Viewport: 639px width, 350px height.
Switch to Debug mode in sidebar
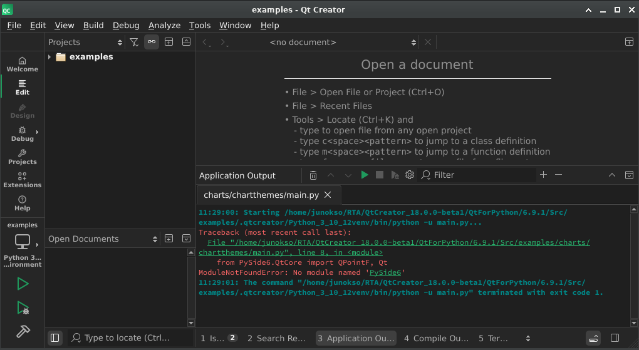coord(23,133)
